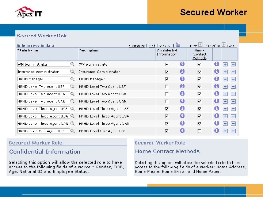The height and width of the screenshot is (197, 263).
Task: Show Confidential Information info for HRHD Level Two Agent CAN
Action: click(182, 101)
